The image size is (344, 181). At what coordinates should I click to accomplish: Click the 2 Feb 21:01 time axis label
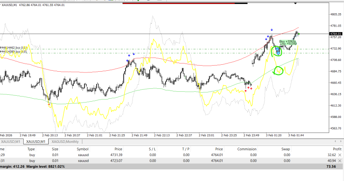click(95, 135)
